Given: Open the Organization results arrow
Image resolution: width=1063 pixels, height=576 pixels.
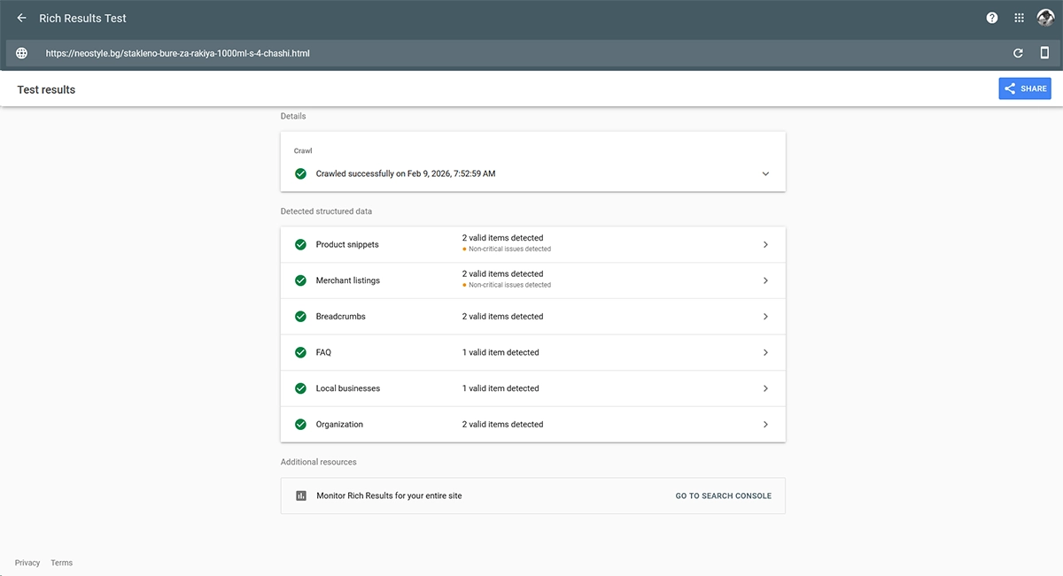Looking at the screenshot, I should (x=765, y=425).
